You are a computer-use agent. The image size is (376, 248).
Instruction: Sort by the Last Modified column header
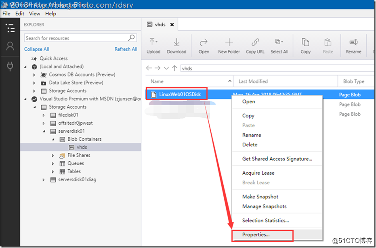[x=286, y=81]
